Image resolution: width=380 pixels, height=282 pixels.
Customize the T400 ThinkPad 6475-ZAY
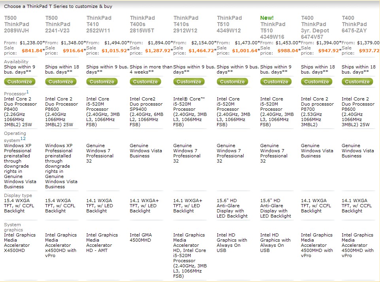(357, 82)
